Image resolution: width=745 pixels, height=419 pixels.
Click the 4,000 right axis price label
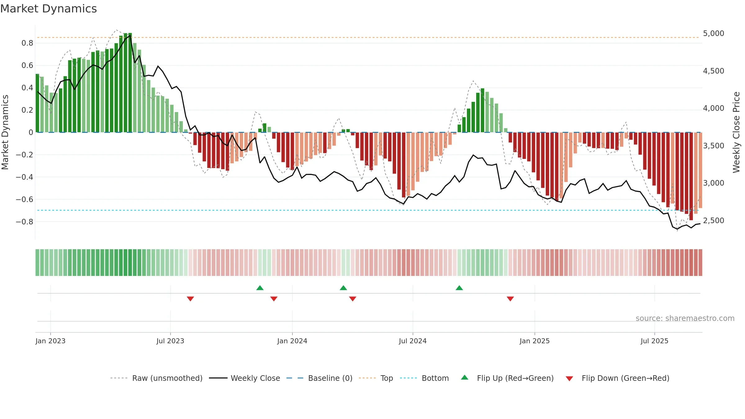click(x=714, y=108)
